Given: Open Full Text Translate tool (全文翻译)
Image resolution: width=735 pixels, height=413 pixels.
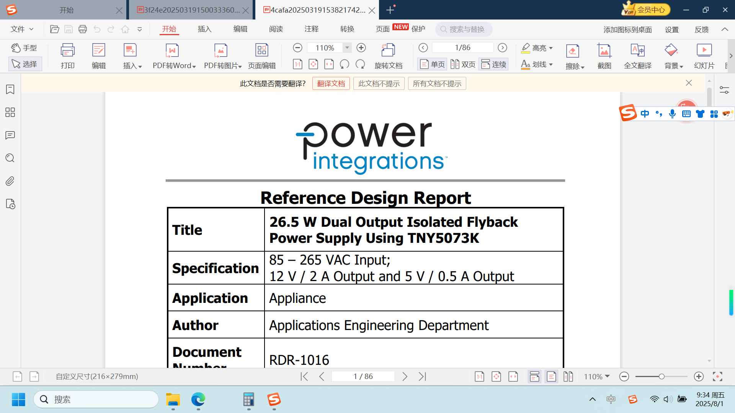Looking at the screenshot, I should click(x=638, y=56).
